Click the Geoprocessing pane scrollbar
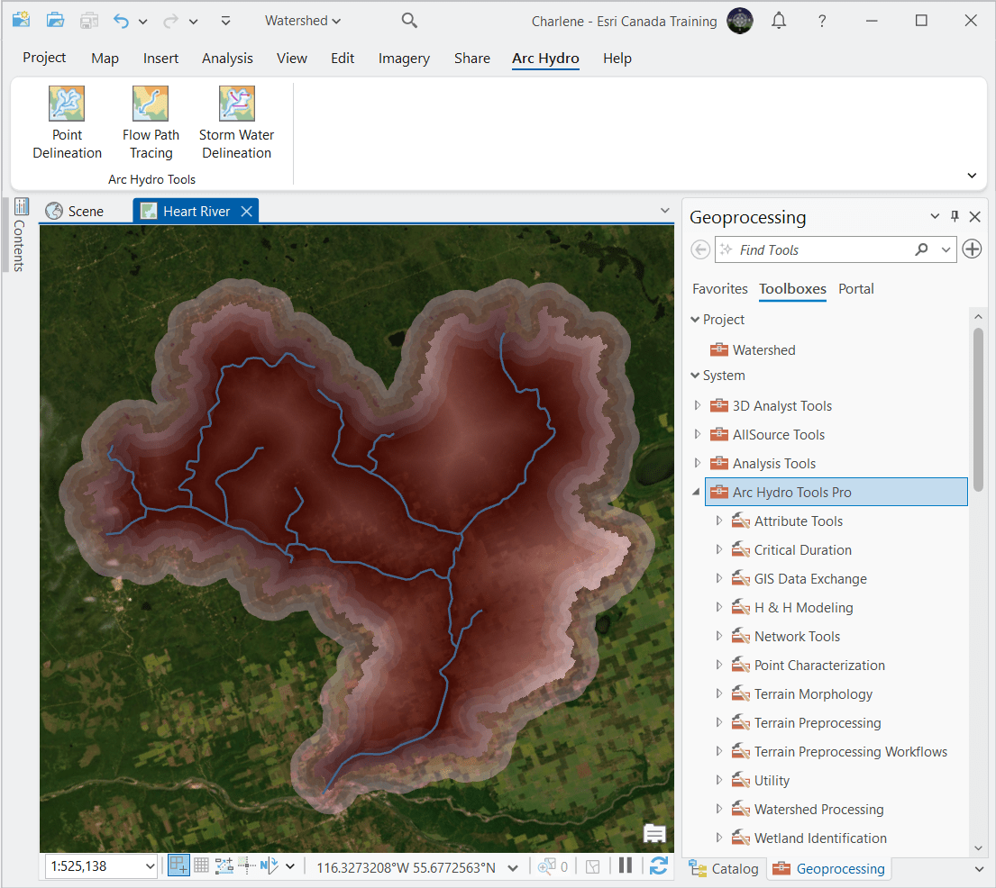 point(978,410)
